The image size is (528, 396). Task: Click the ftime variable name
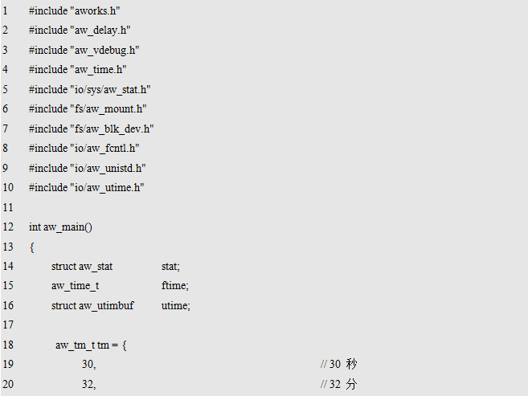coord(174,286)
